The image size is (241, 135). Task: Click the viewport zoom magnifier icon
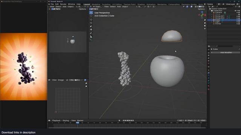point(205,20)
